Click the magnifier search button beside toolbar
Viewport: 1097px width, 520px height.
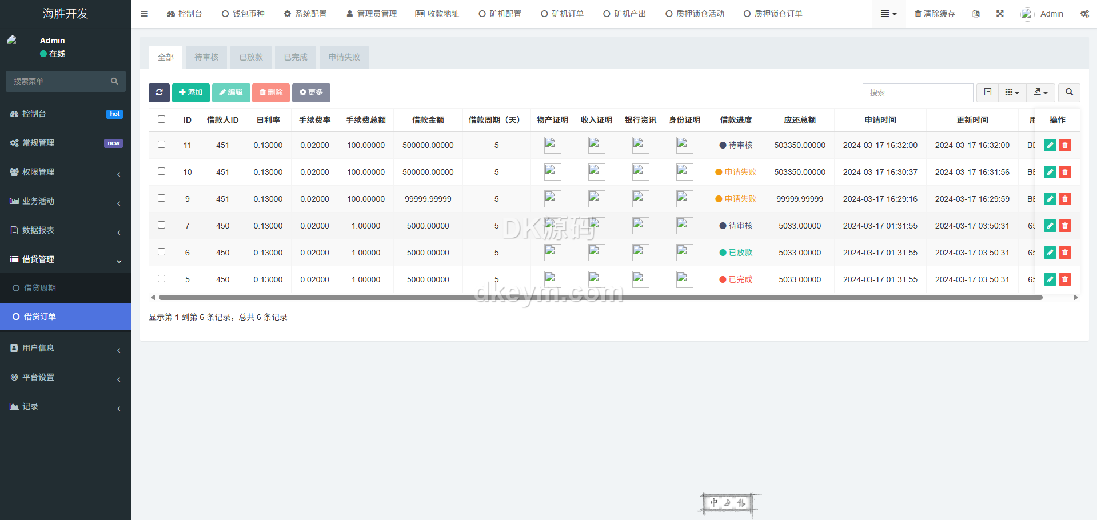pyautogui.click(x=1069, y=93)
